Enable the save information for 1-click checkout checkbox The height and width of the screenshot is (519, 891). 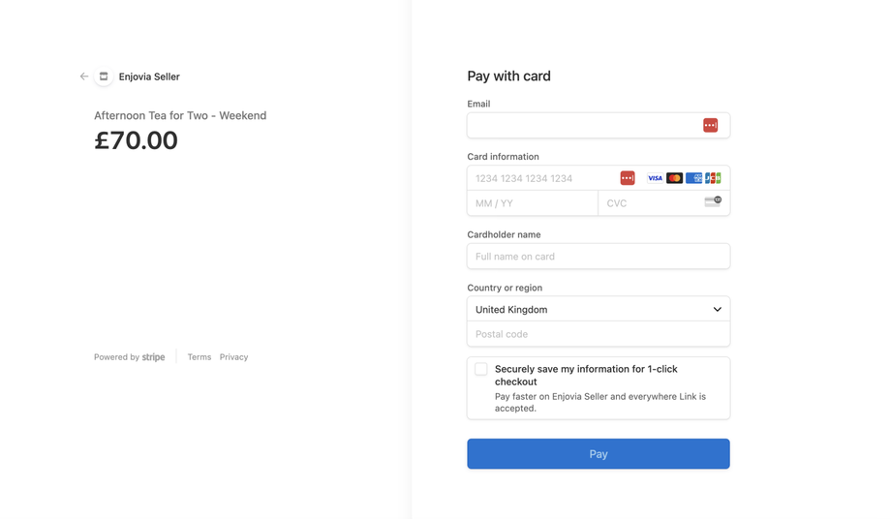pos(481,369)
